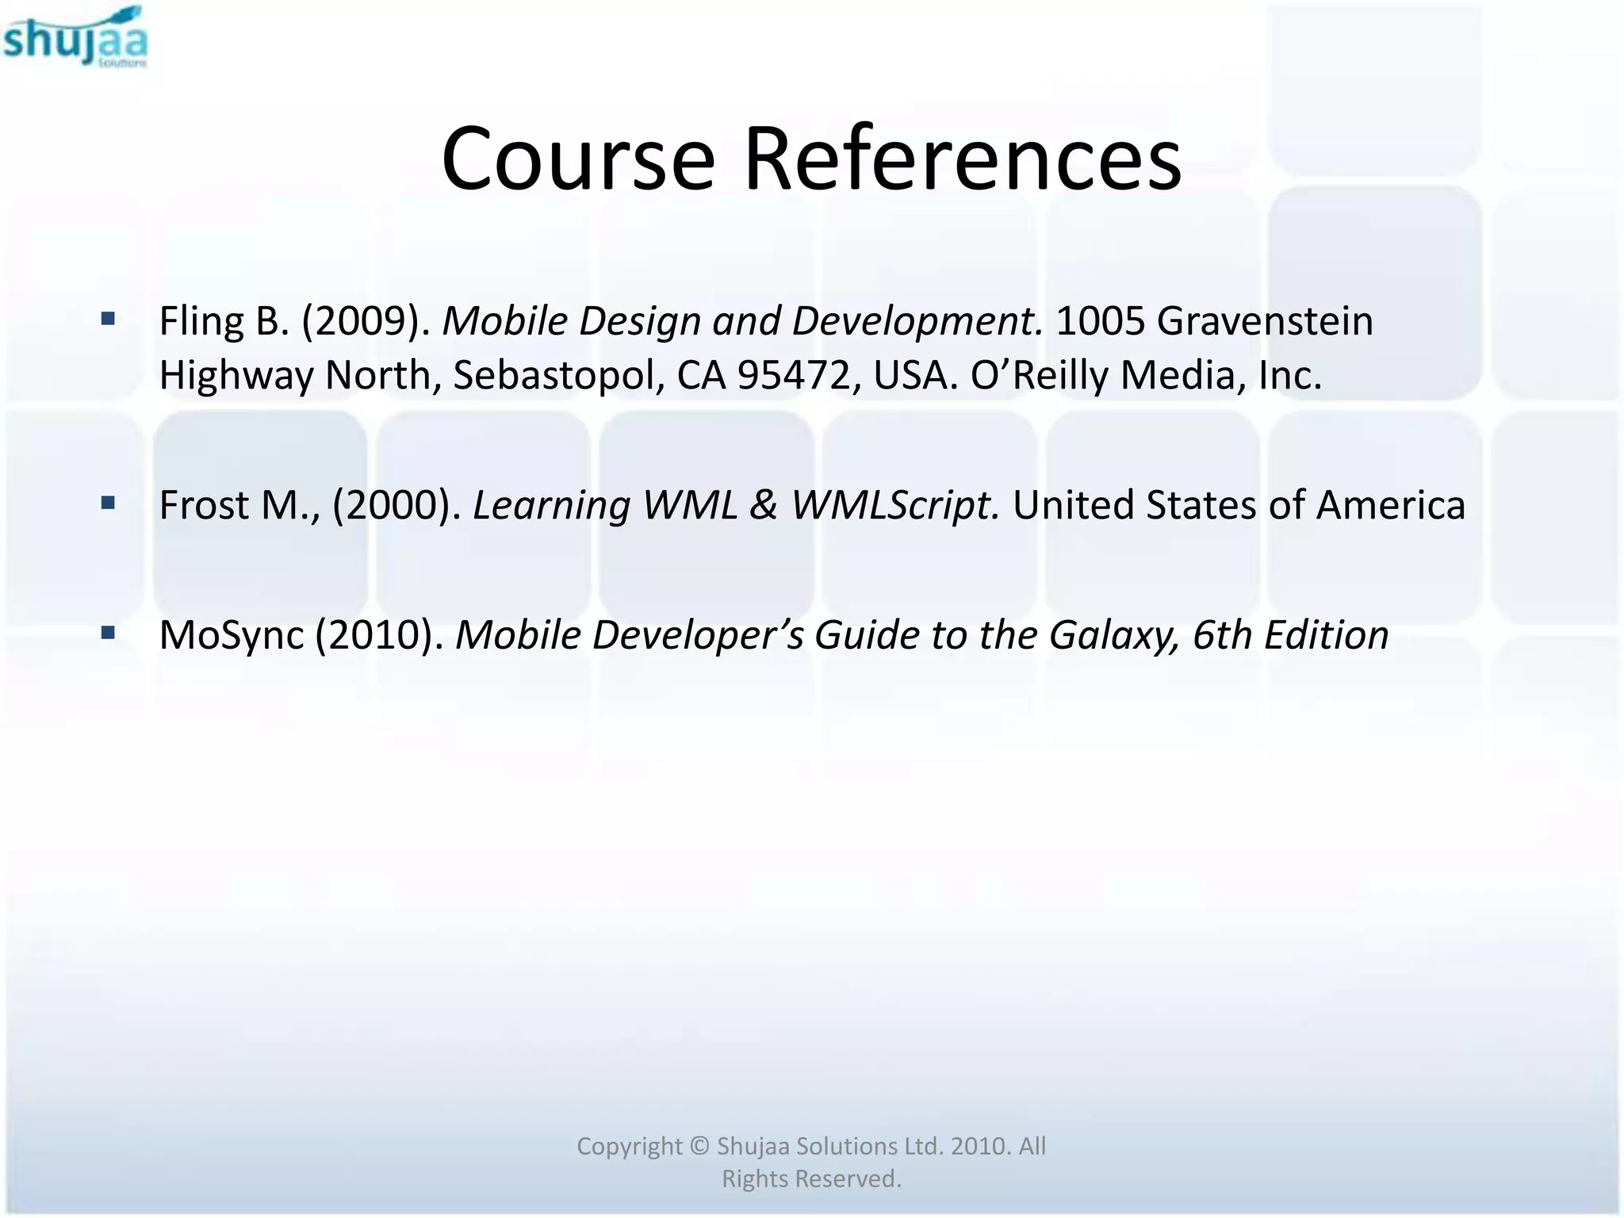Click the '1005 Gravenstein' address text

(x=1215, y=321)
